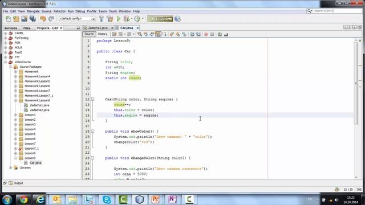The height and width of the screenshot is (205, 365).
Task: Select Zadacha1.java in project tree
Action: pos(39,105)
